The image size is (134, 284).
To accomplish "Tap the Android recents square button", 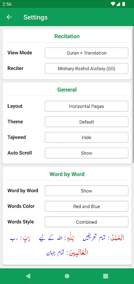I will pyautogui.click(x=105, y=276).
